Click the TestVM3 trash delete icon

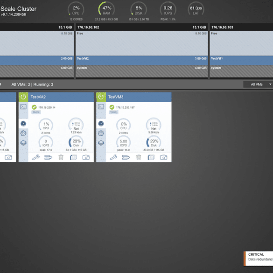(x=139, y=157)
